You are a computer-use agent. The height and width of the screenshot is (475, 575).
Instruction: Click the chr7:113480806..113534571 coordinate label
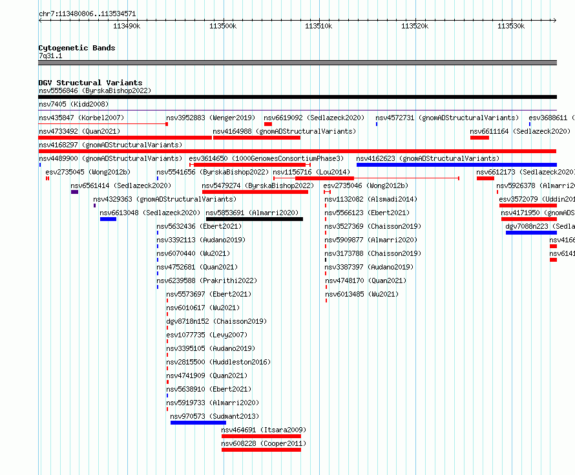[87, 14]
